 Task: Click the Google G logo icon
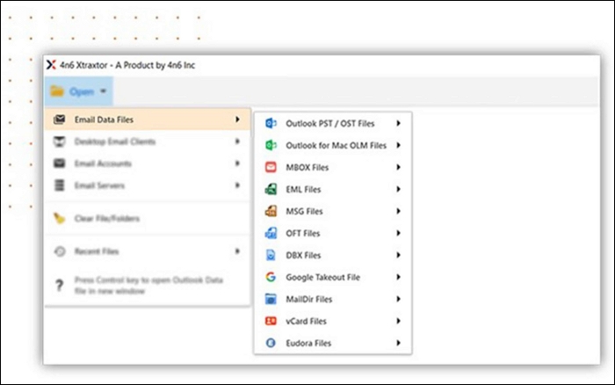271,277
